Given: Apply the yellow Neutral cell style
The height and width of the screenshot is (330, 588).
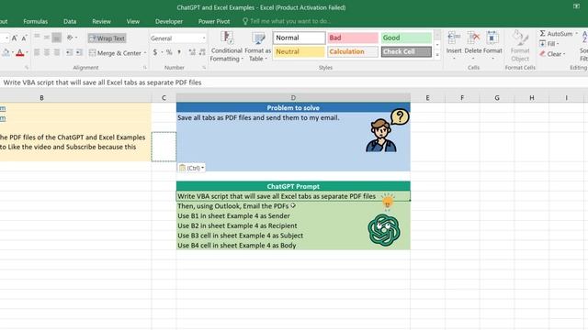Looking at the screenshot, I should click(x=299, y=51).
